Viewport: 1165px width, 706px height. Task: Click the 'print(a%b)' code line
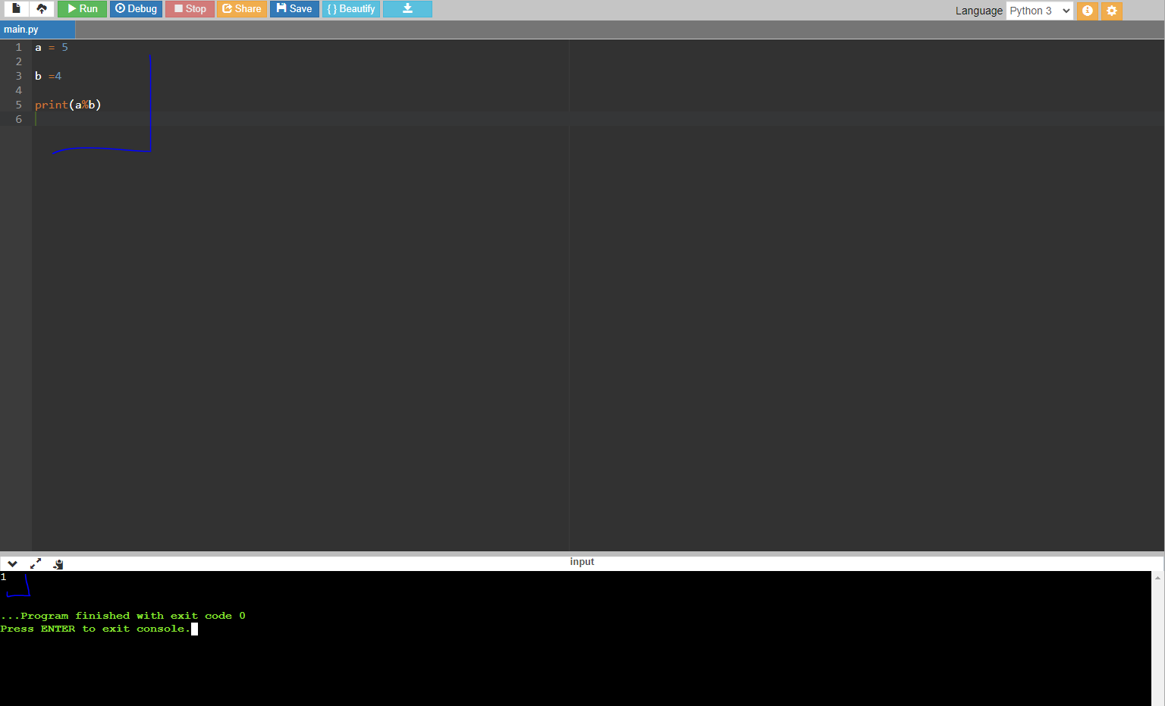coord(68,105)
